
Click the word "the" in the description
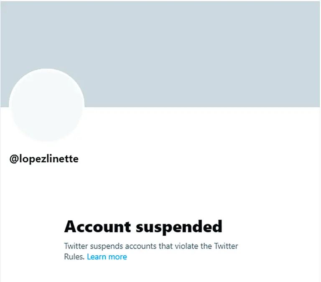tap(207, 246)
